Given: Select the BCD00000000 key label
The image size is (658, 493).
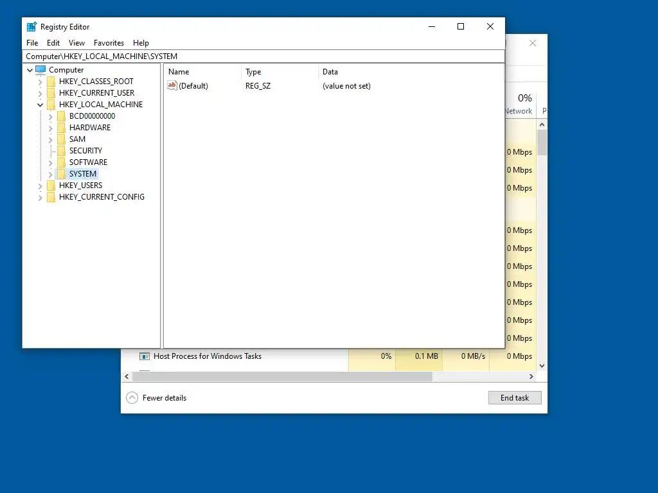Looking at the screenshot, I should [92, 116].
